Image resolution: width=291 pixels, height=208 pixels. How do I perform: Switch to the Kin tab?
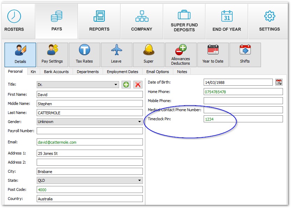(34, 72)
